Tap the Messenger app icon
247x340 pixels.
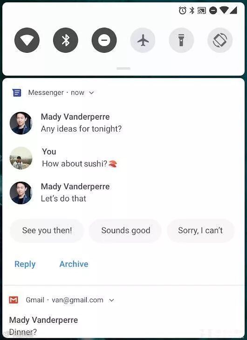pos(17,92)
